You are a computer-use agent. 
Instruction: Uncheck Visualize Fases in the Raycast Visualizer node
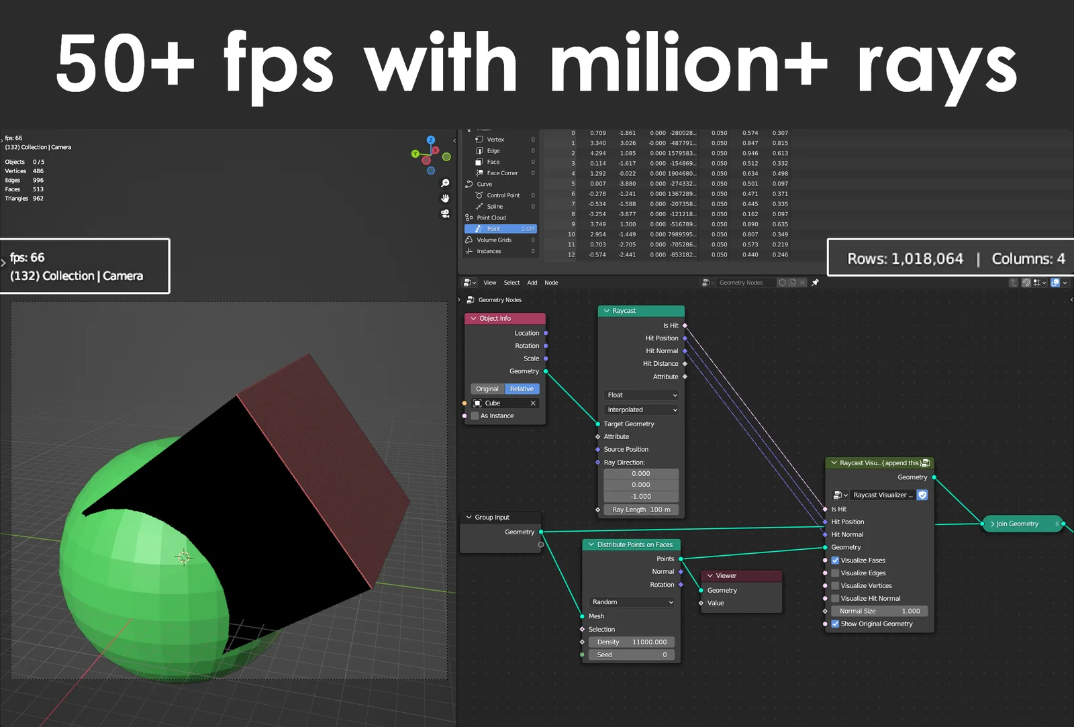pos(835,560)
